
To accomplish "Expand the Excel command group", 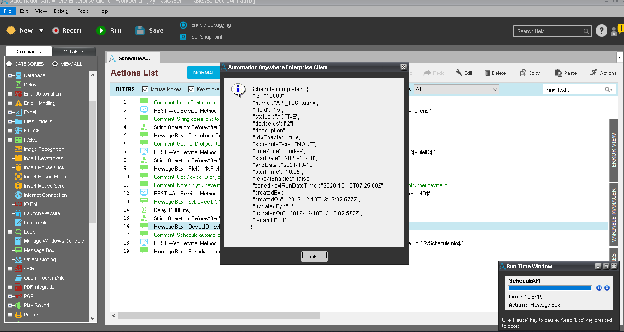I will [x=10, y=112].
